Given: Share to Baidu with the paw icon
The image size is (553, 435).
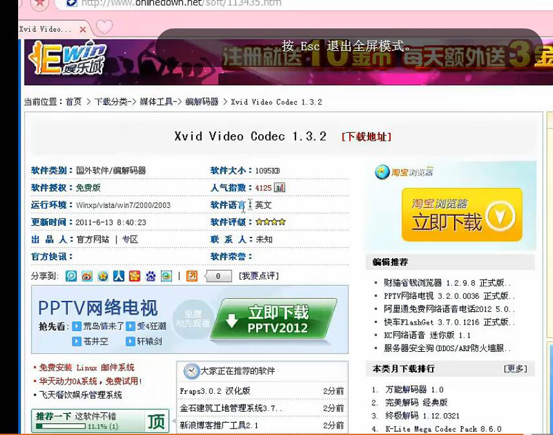Looking at the screenshot, I should coord(151,276).
